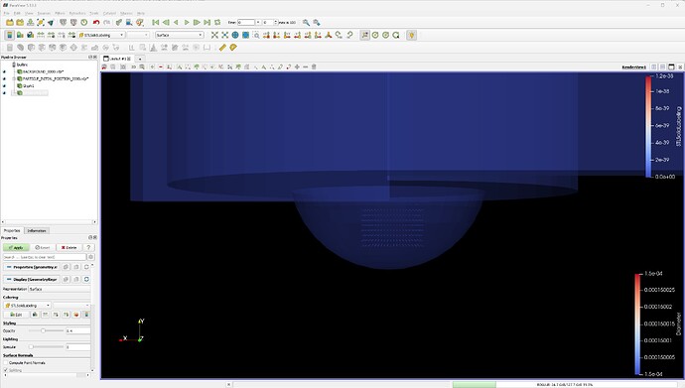Toggle the Show Orientation Axes button
The height and width of the screenshot is (388, 685).
(364, 35)
